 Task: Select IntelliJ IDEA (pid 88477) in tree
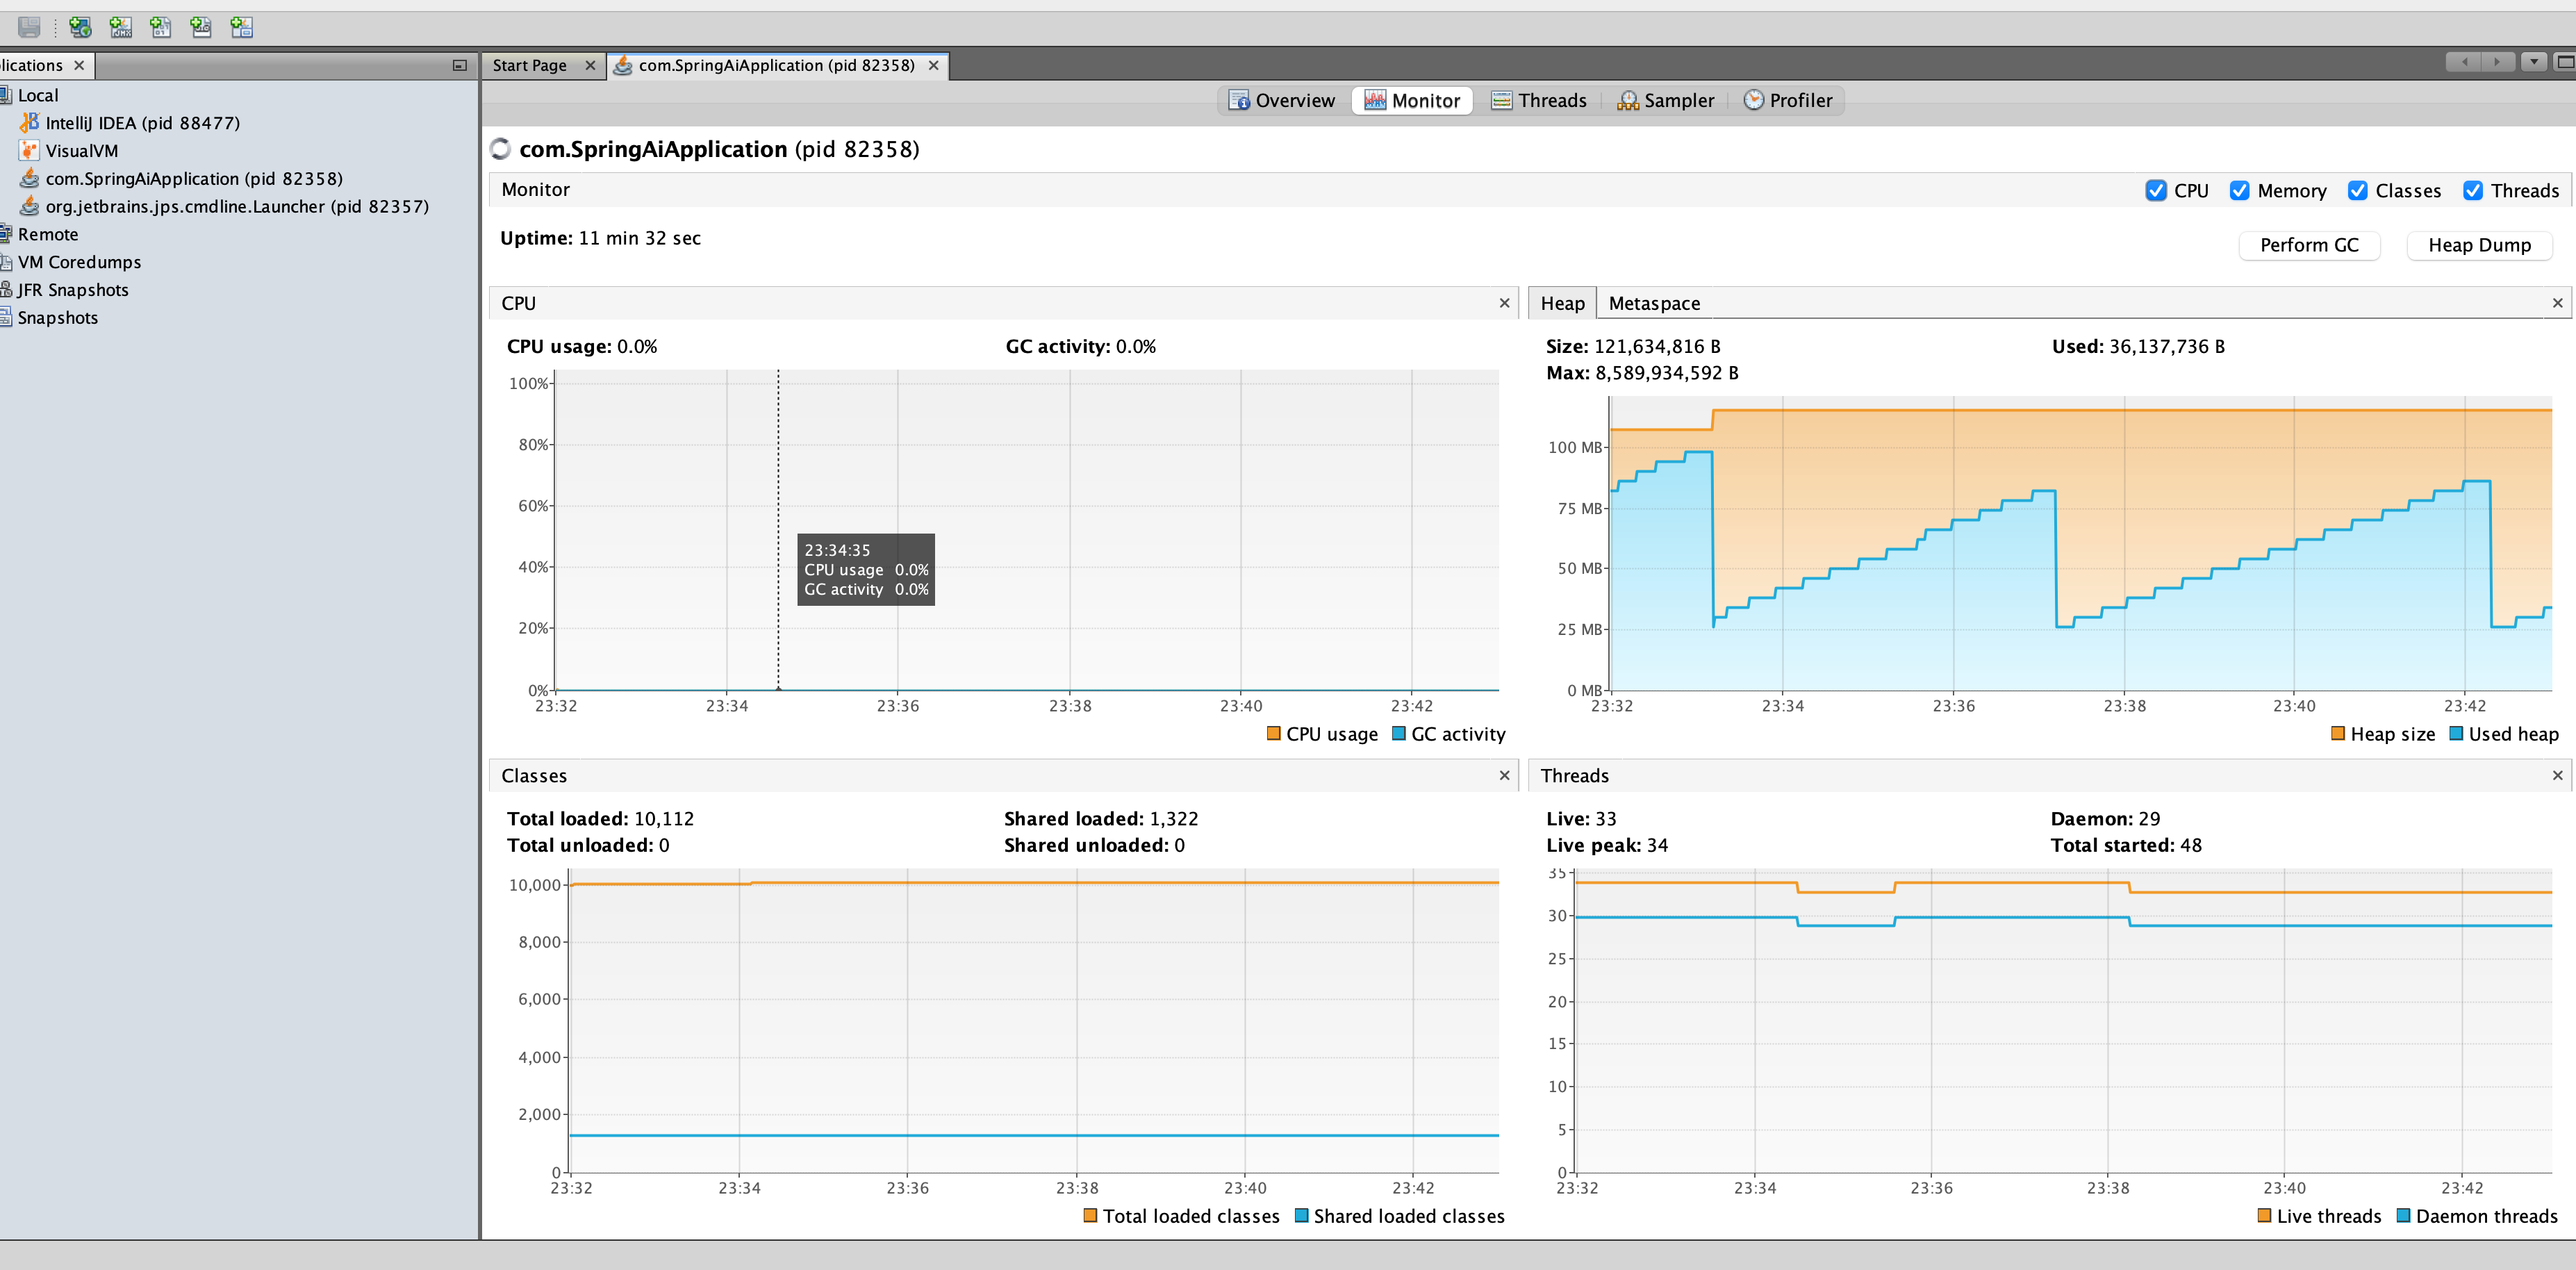[142, 123]
